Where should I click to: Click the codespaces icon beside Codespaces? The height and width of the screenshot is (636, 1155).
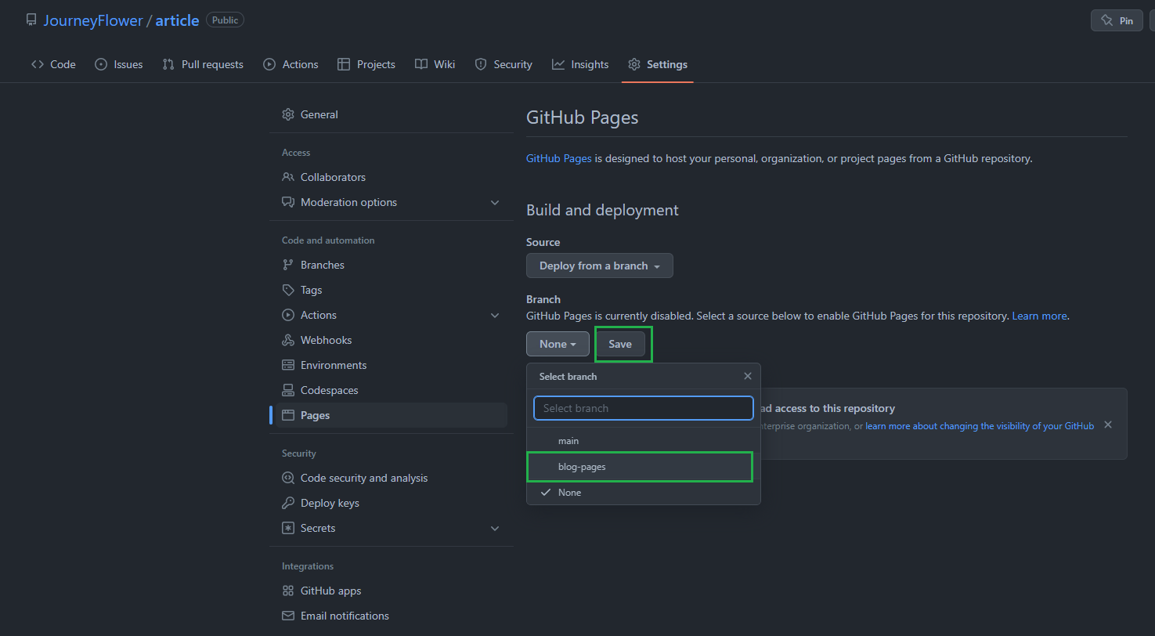tap(288, 390)
